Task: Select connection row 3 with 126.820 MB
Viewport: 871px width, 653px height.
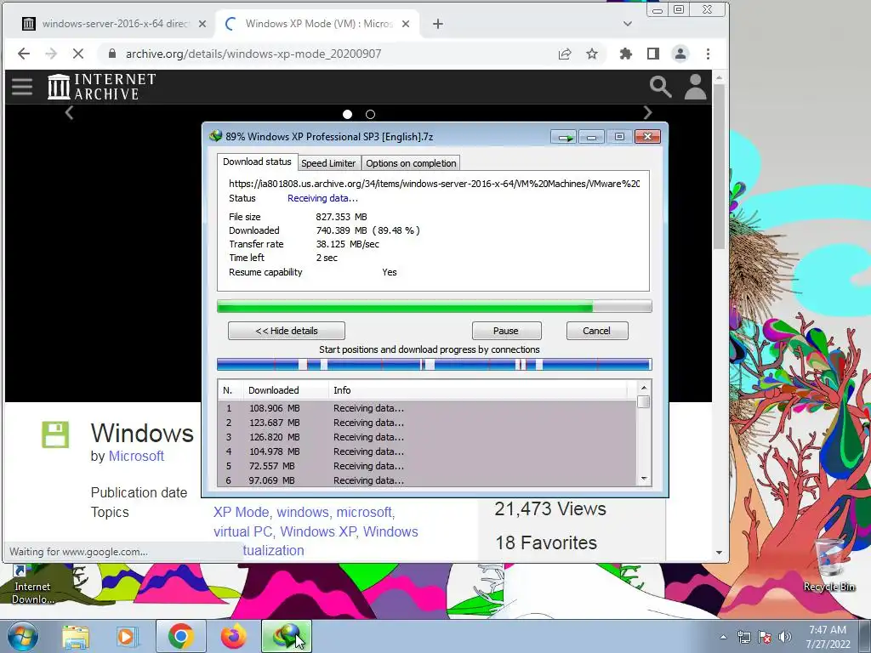Action: coord(427,437)
